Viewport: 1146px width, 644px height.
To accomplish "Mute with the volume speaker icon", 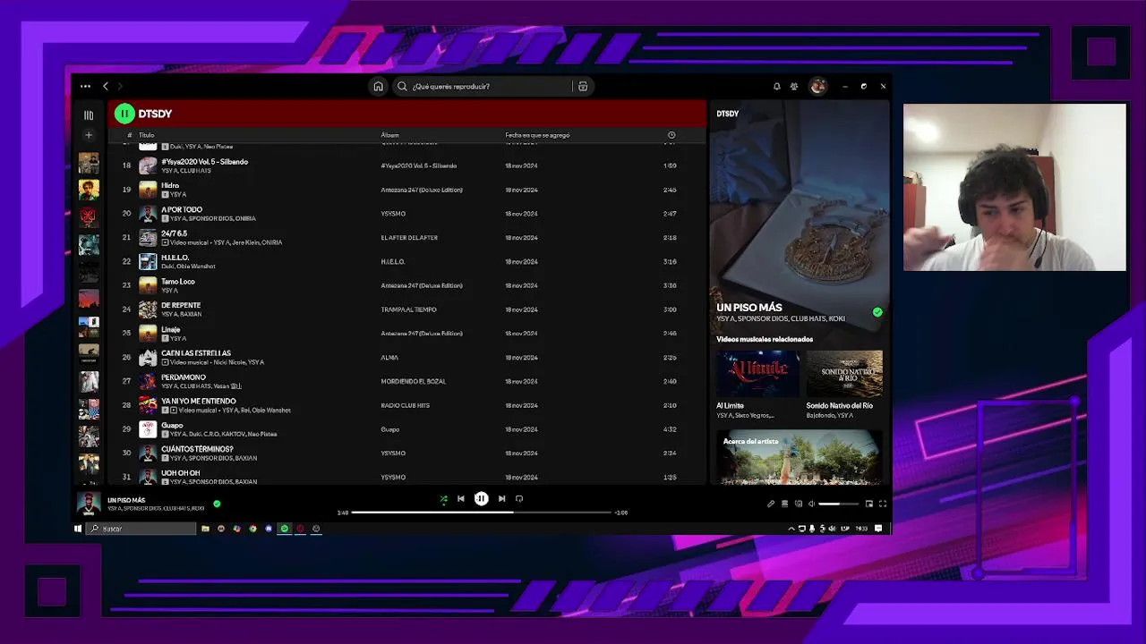I will [x=811, y=504].
